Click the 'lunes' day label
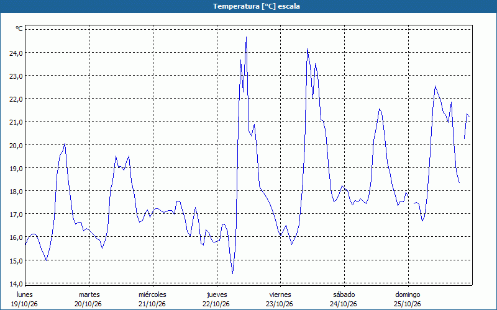The width and height of the screenshot is (497, 310). click(25, 294)
